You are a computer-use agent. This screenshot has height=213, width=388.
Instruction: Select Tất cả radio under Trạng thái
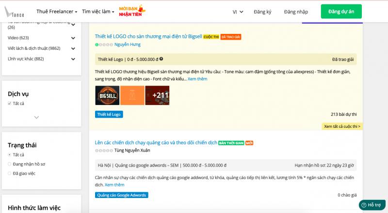click(9, 155)
